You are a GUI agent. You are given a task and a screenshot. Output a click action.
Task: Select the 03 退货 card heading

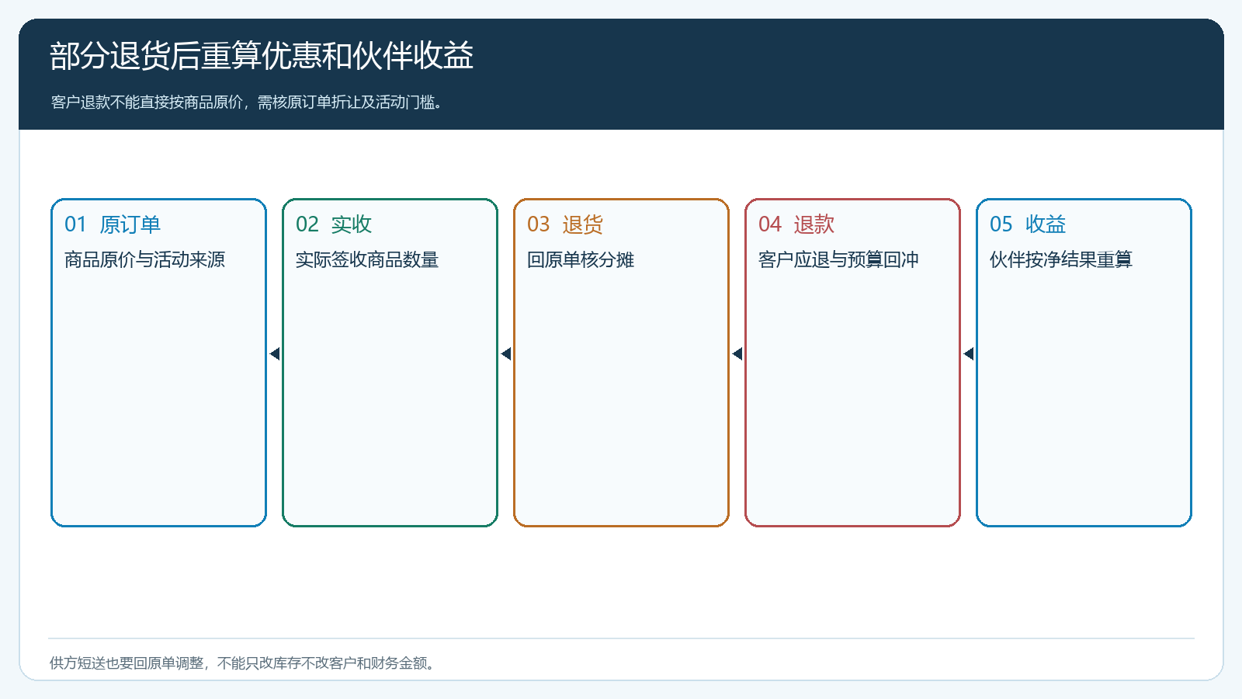click(x=565, y=224)
